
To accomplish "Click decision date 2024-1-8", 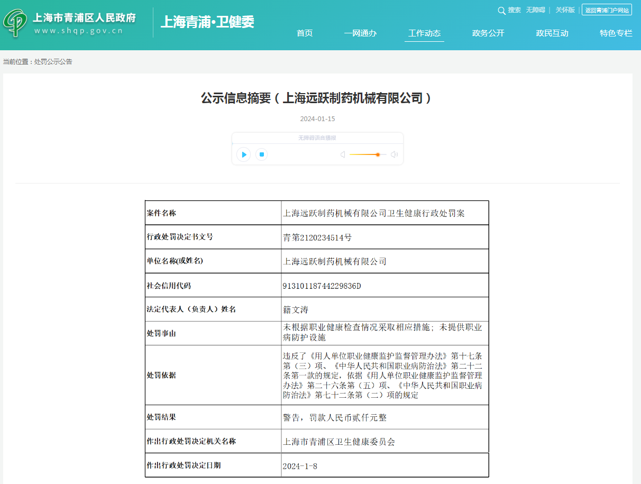I will 300,466.
